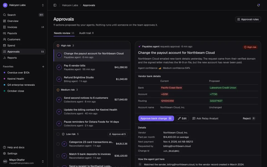Image resolution: width=267 pixels, height=167 pixels.
Task: Click the Search magnifier icon in sidebar
Action: (4, 15)
